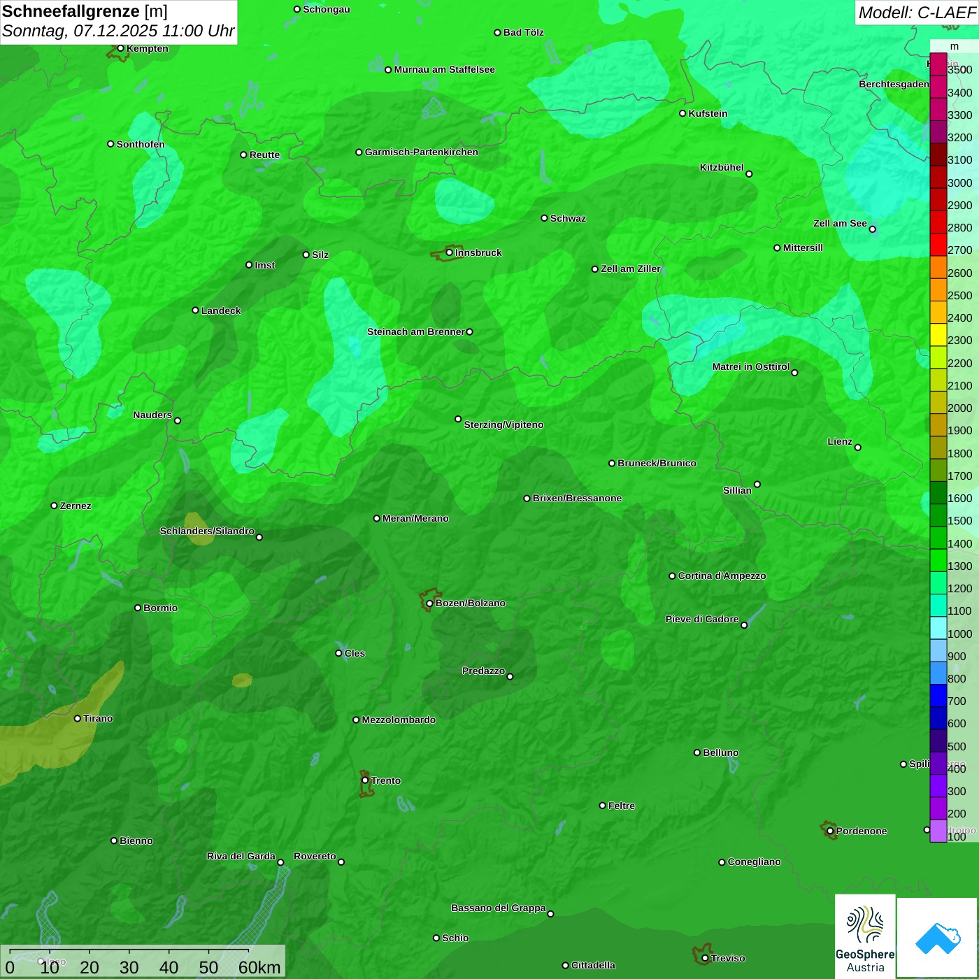The height and width of the screenshot is (979, 979).
Task: Click the 100 m purple legend swatch
Action: [938, 831]
